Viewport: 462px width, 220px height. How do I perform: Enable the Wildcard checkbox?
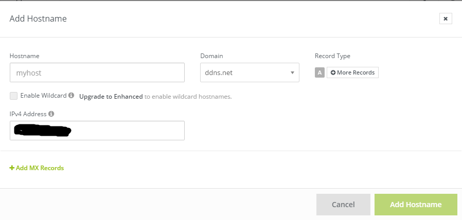click(13, 96)
